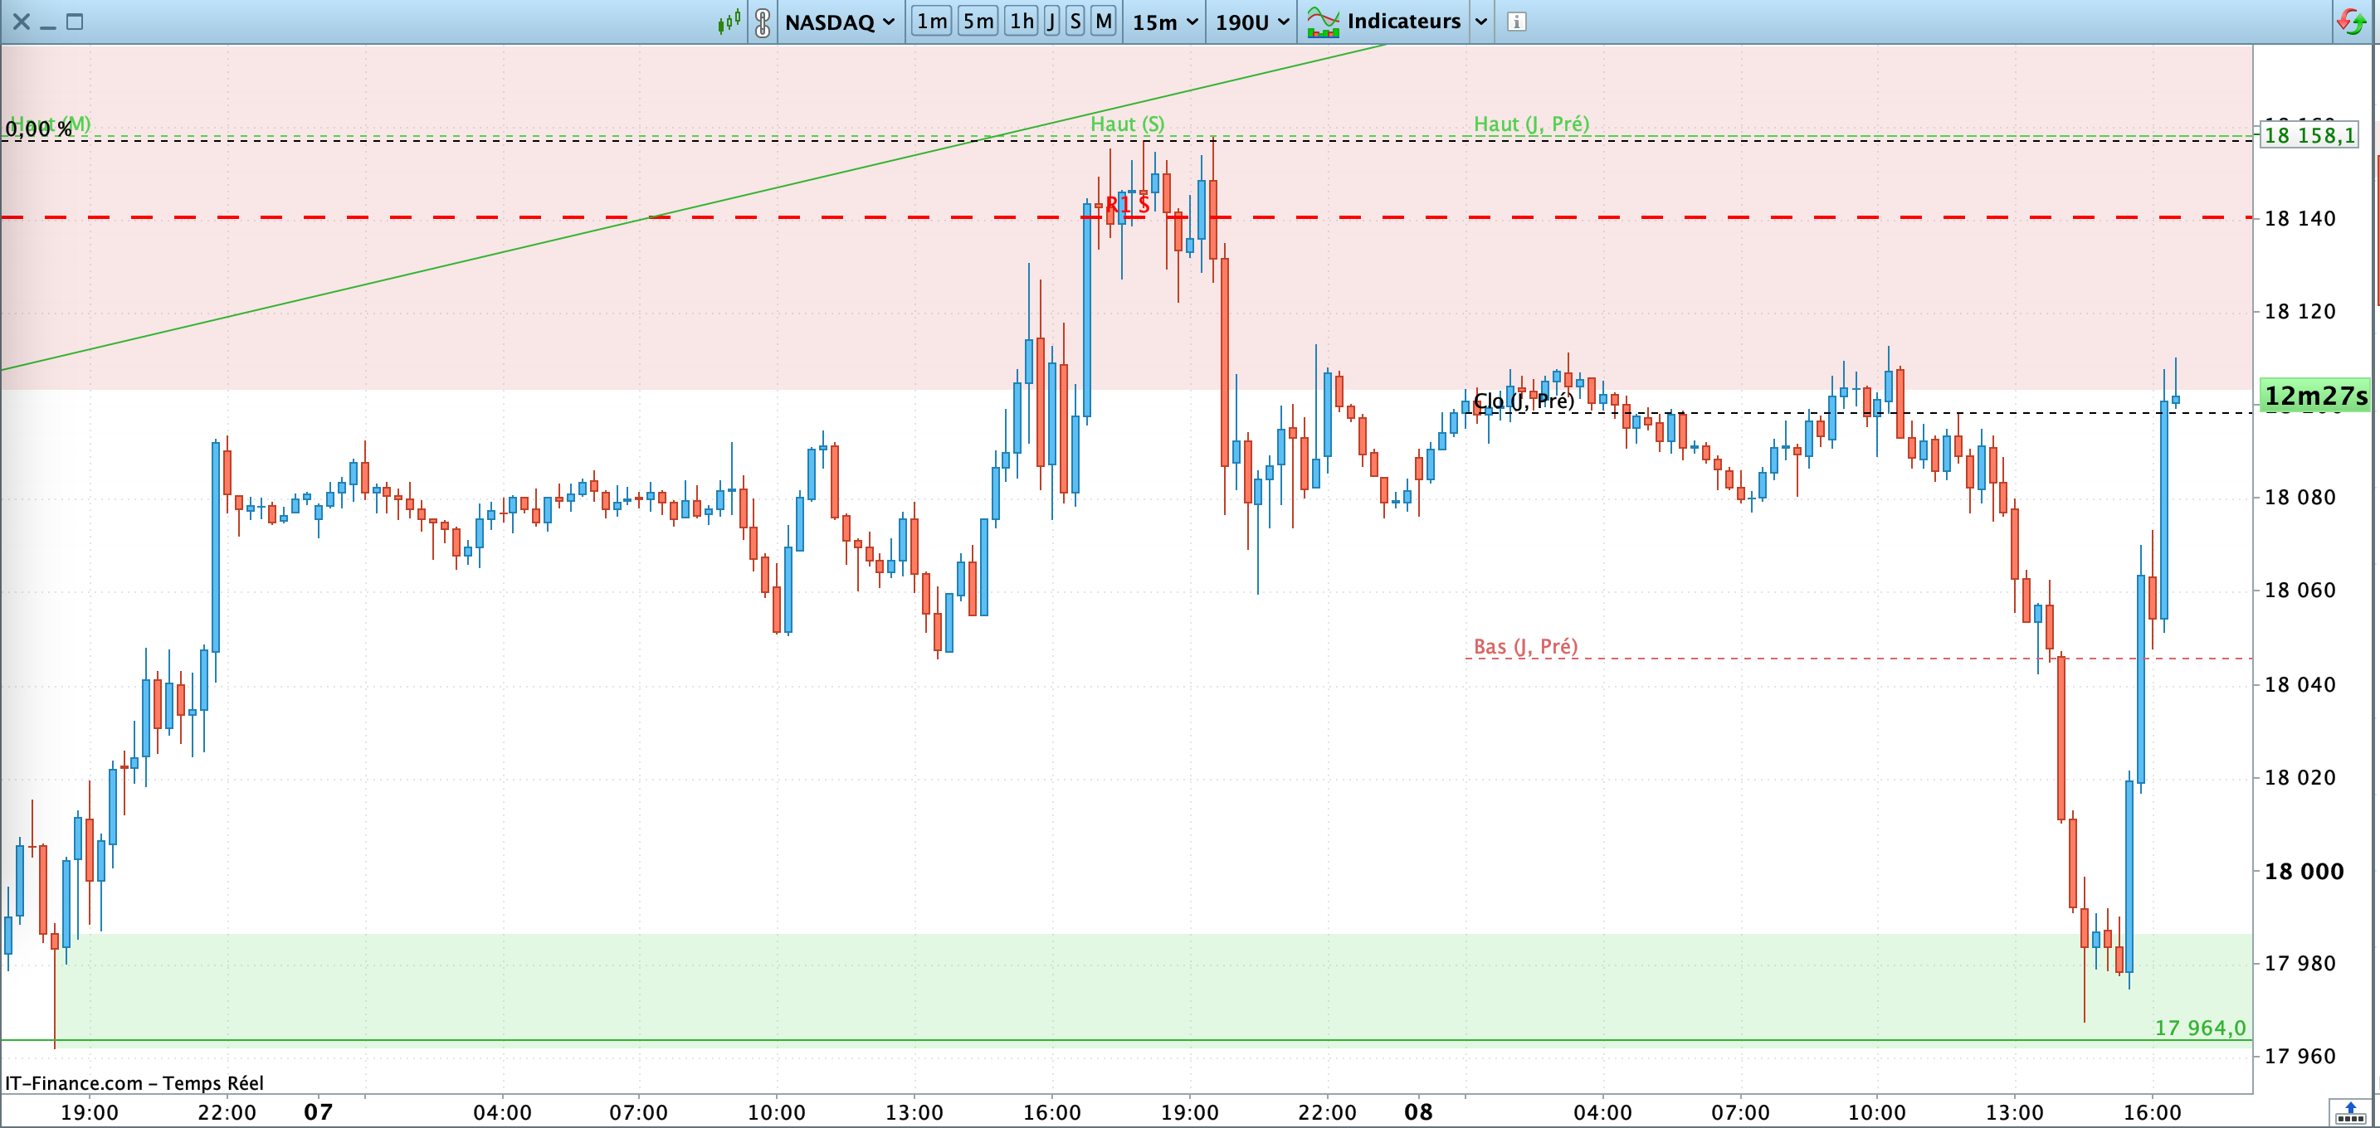The image size is (2380, 1128).
Task: Click the candlestick chart style icon
Action: pos(729,22)
